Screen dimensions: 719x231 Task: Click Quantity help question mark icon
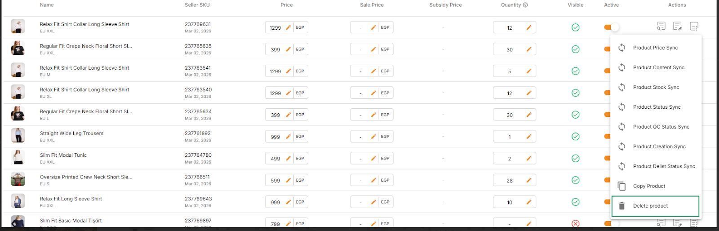[x=525, y=5]
